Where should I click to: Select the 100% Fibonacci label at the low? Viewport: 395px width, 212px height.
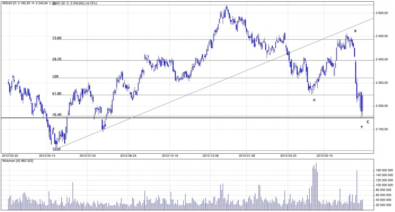click(57, 149)
